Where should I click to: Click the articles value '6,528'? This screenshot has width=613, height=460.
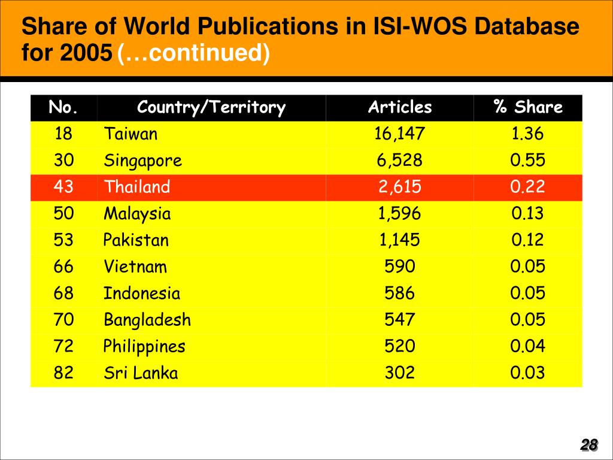pyautogui.click(x=399, y=161)
